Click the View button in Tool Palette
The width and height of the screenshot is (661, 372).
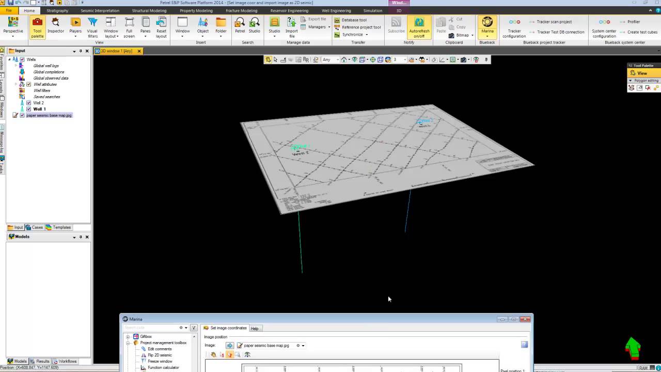(643, 73)
